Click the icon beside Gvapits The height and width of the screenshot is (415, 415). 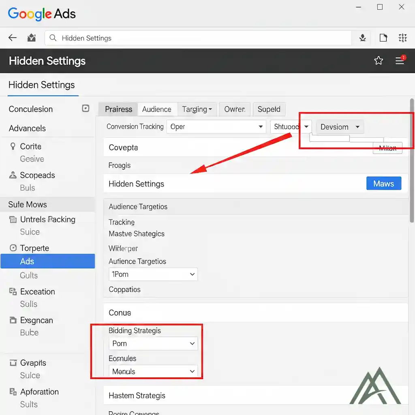13,363
